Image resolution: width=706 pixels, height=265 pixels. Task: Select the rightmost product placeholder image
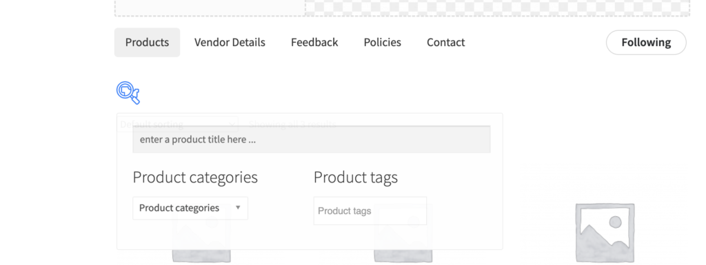pyautogui.click(x=605, y=232)
